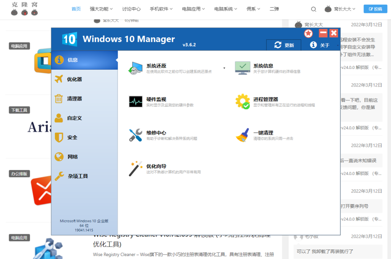Image resolution: width=391 pixels, height=259 pixels.
Task: Click the v3.6.2 version label
Action: pyautogui.click(x=189, y=45)
